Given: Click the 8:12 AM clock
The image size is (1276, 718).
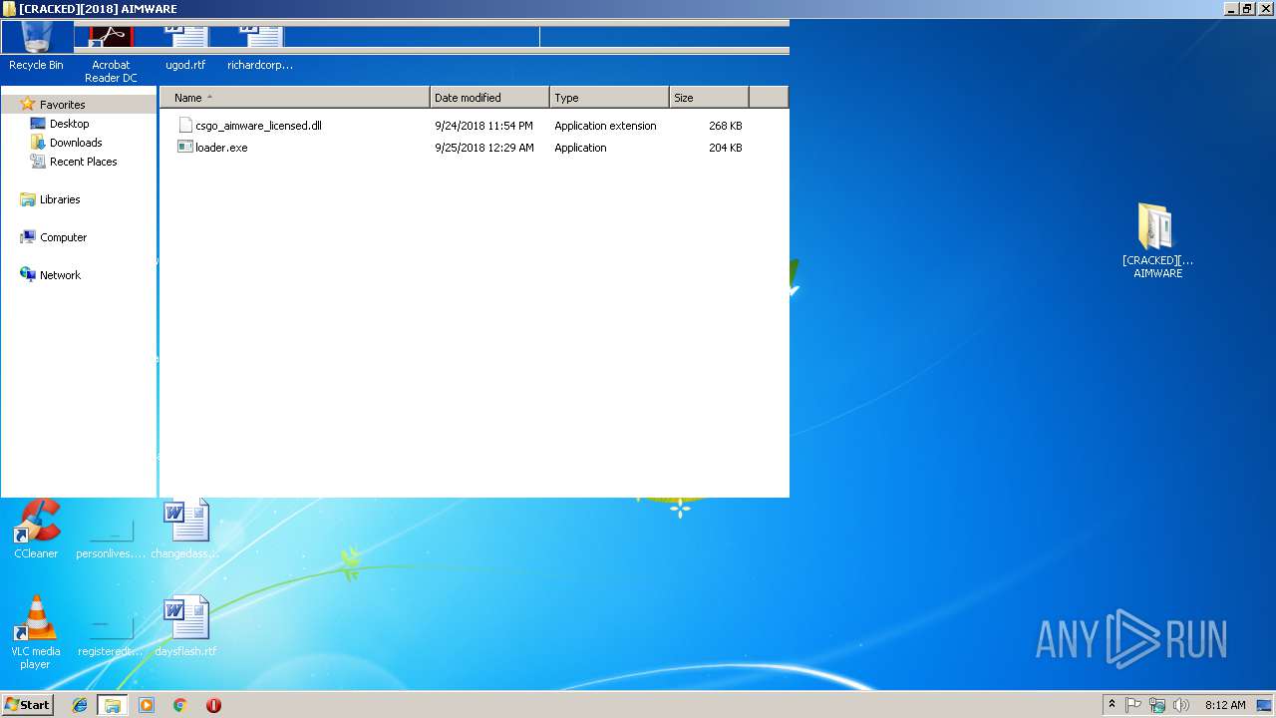Looking at the screenshot, I should [x=1225, y=705].
